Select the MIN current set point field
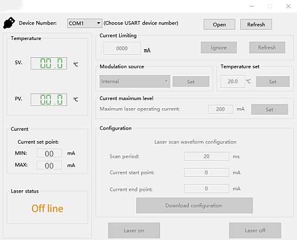 click(x=49, y=153)
